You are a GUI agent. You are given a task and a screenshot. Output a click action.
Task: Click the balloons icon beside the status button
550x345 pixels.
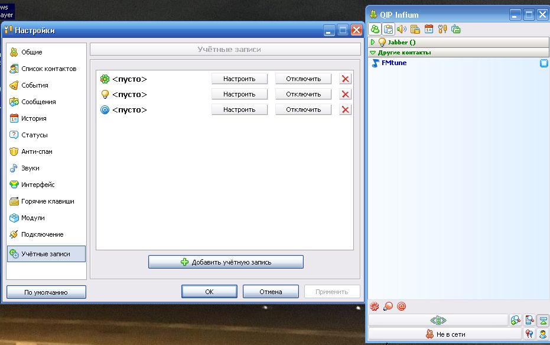click(x=530, y=334)
